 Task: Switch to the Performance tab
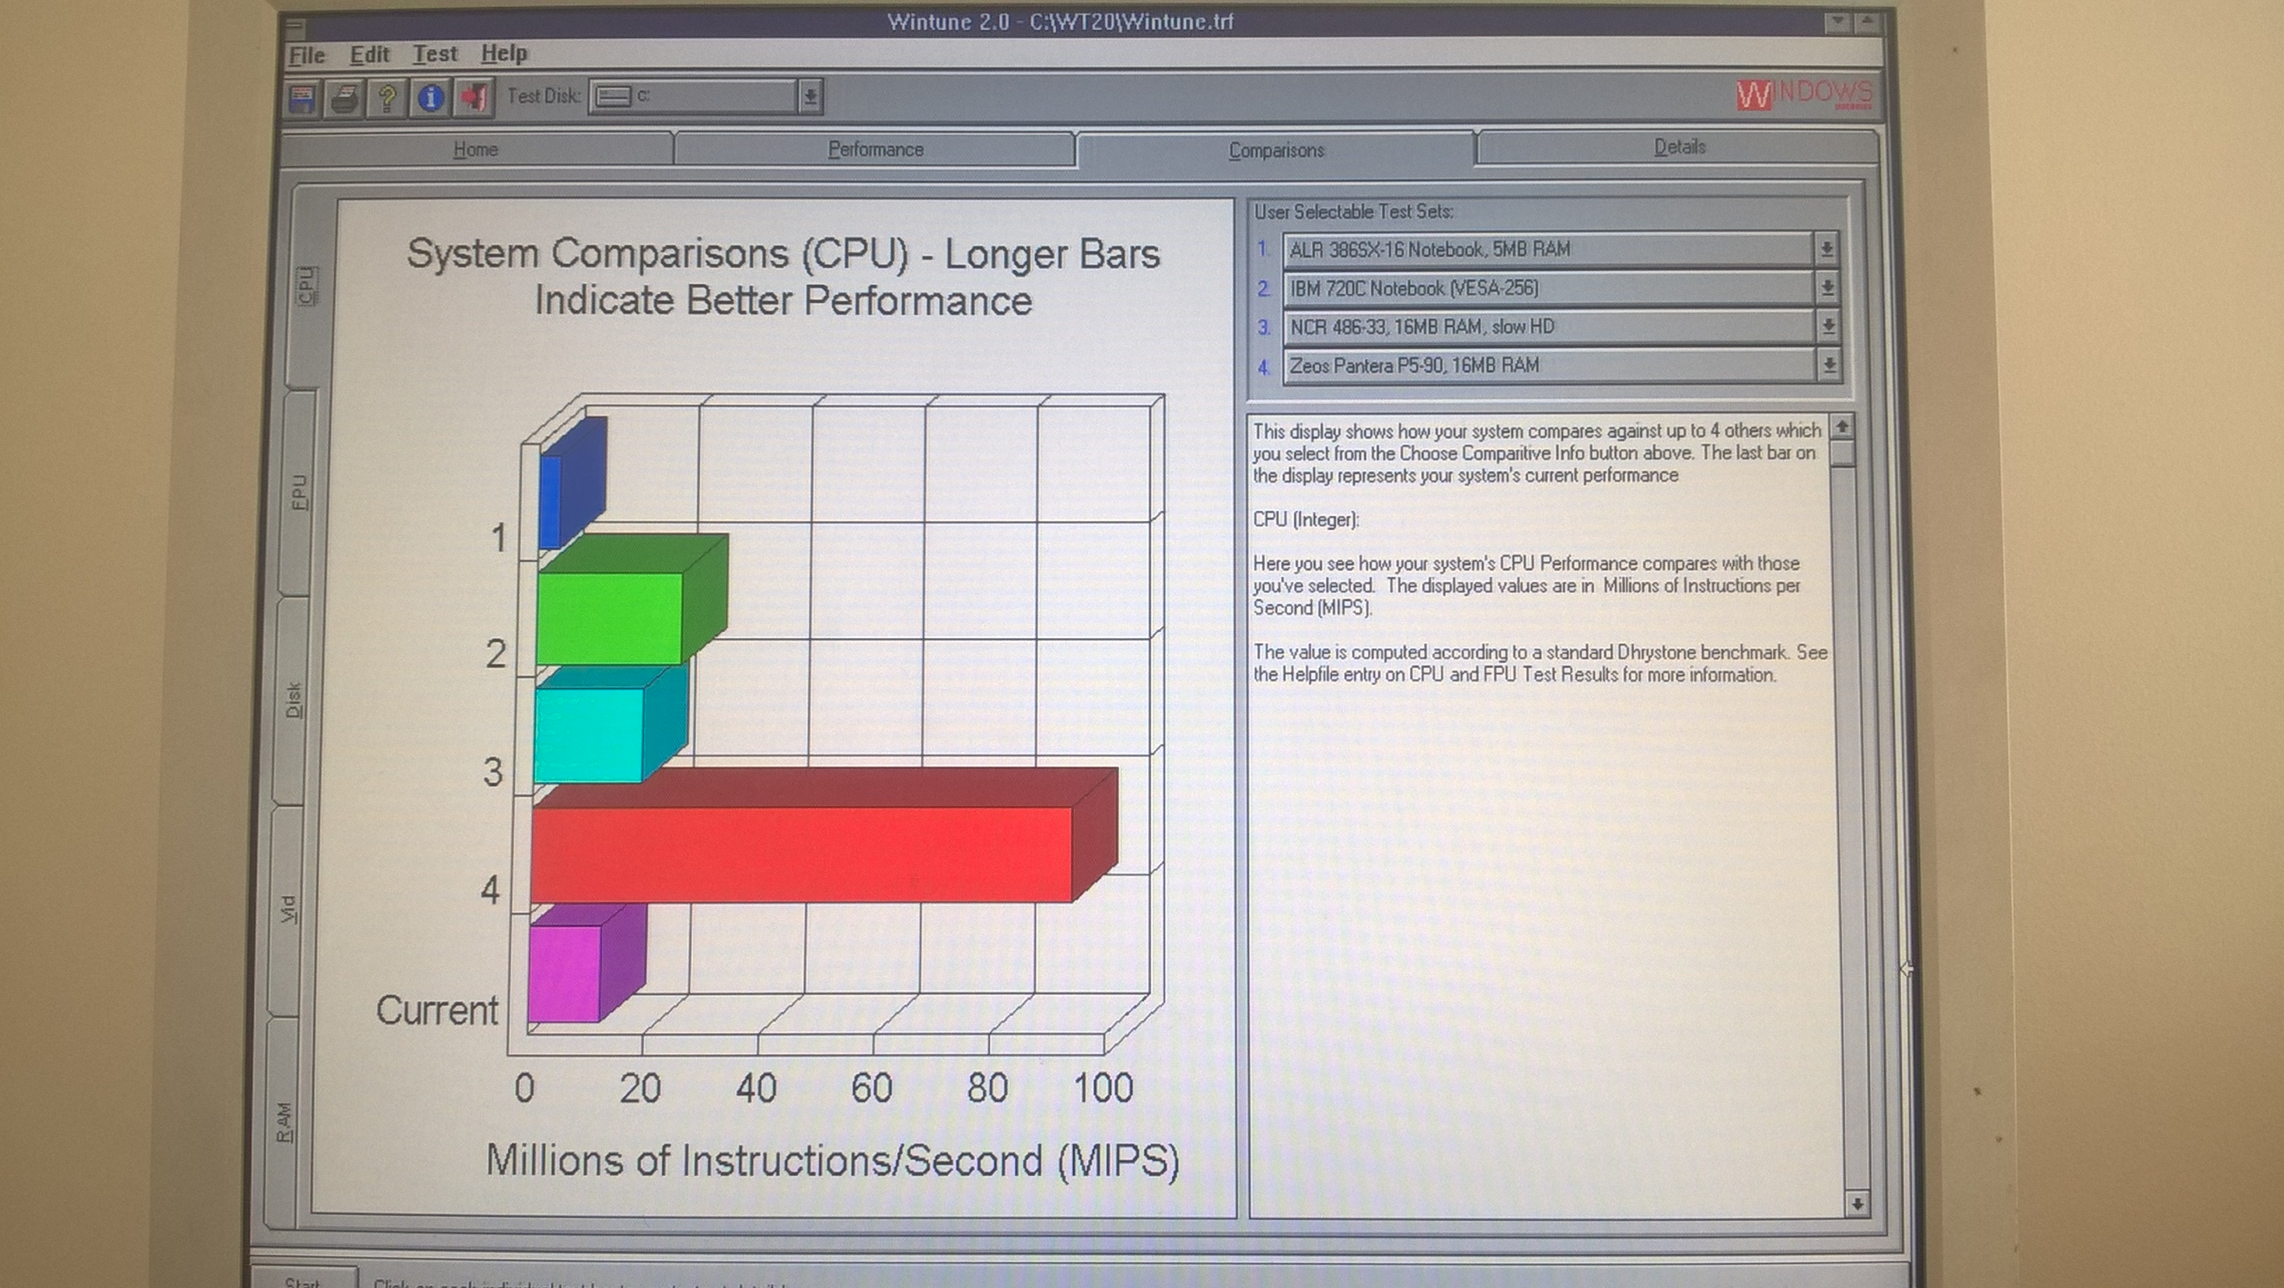click(876, 149)
